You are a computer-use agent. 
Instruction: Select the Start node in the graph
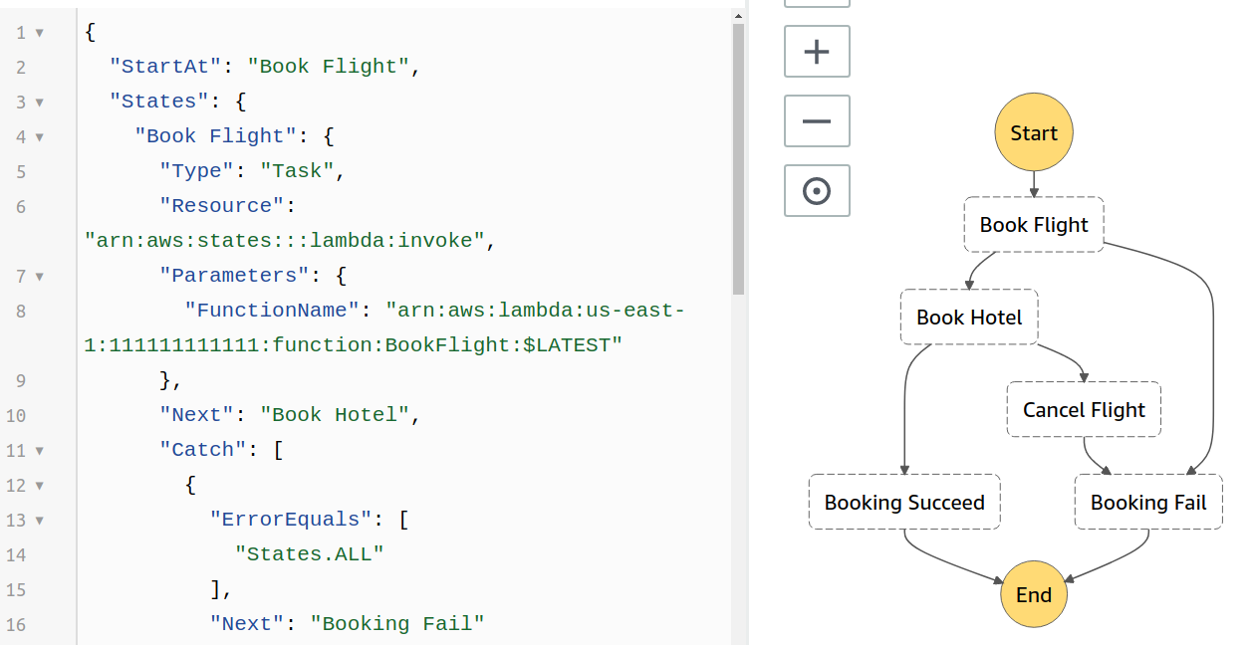1034,133
